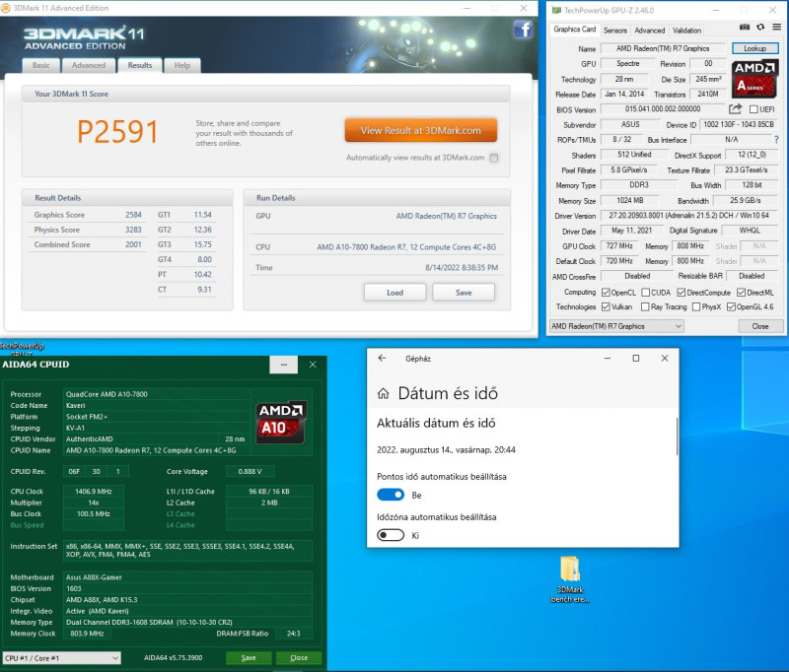Toggle the Vulkan checkbox

[x=606, y=306]
